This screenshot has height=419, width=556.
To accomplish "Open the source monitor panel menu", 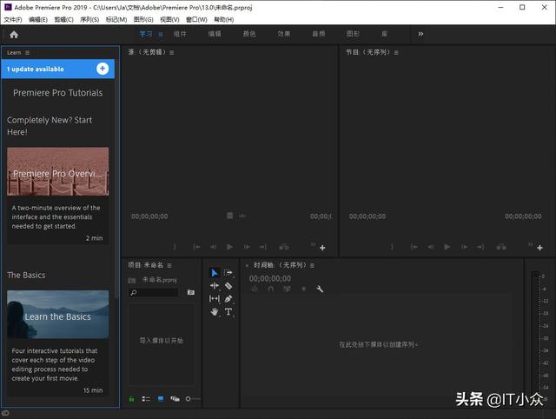I will 172,52.
